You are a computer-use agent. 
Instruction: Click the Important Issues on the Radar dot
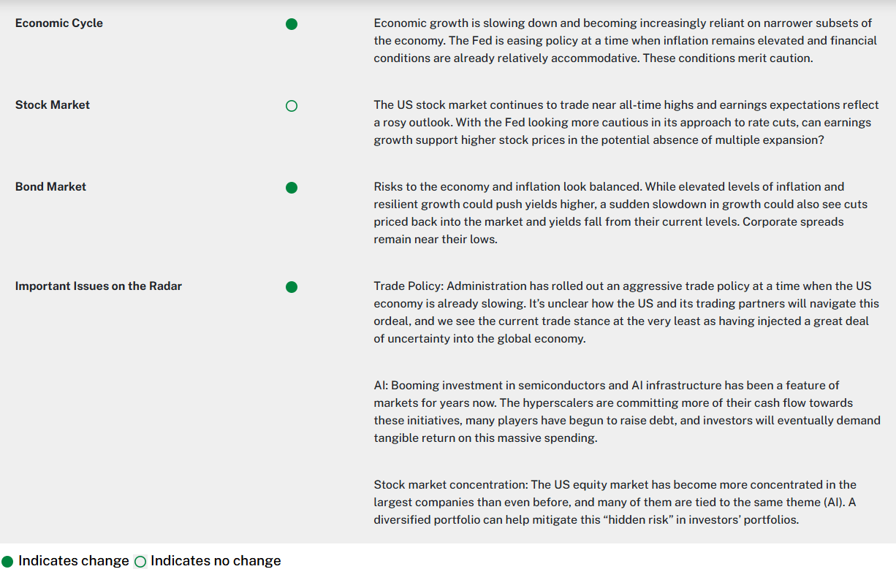pyautogui.click(x=292, y=287)
